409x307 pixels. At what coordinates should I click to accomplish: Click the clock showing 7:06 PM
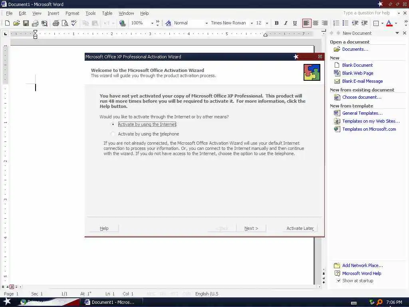(394, 302)
